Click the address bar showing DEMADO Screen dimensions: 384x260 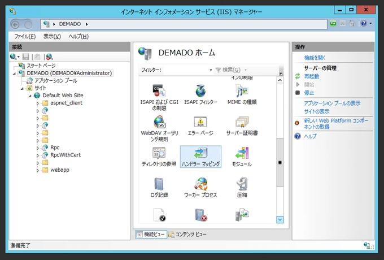[x=184, y=24]
